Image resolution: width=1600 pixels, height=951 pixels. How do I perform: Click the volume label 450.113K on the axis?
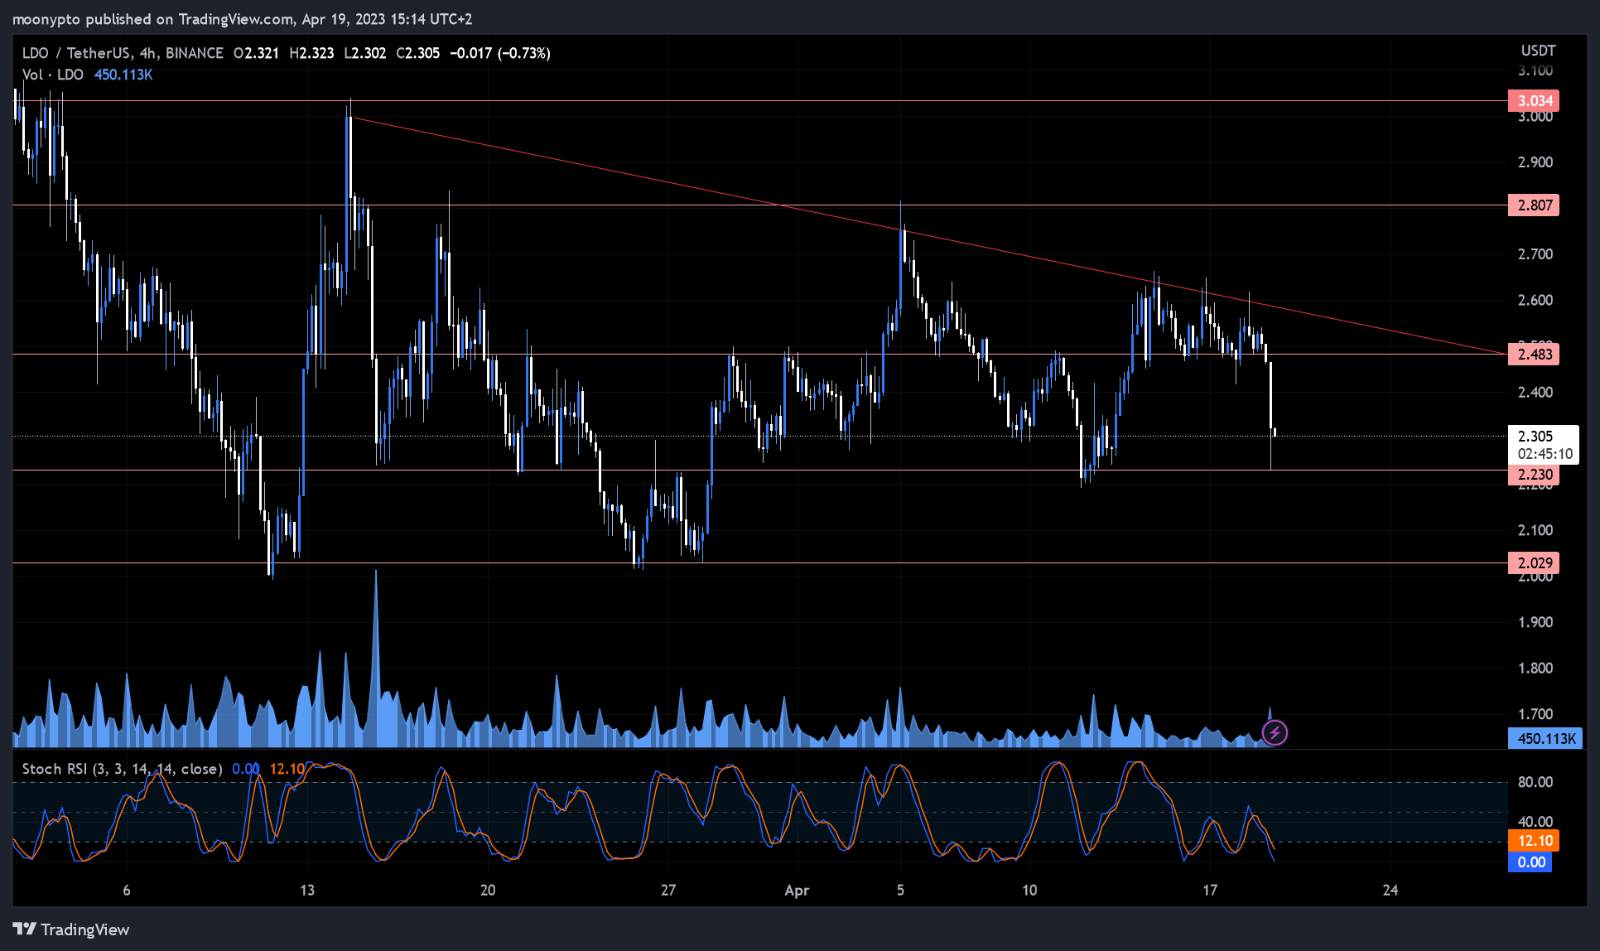pyautogui.click(x=1545, y=738)
